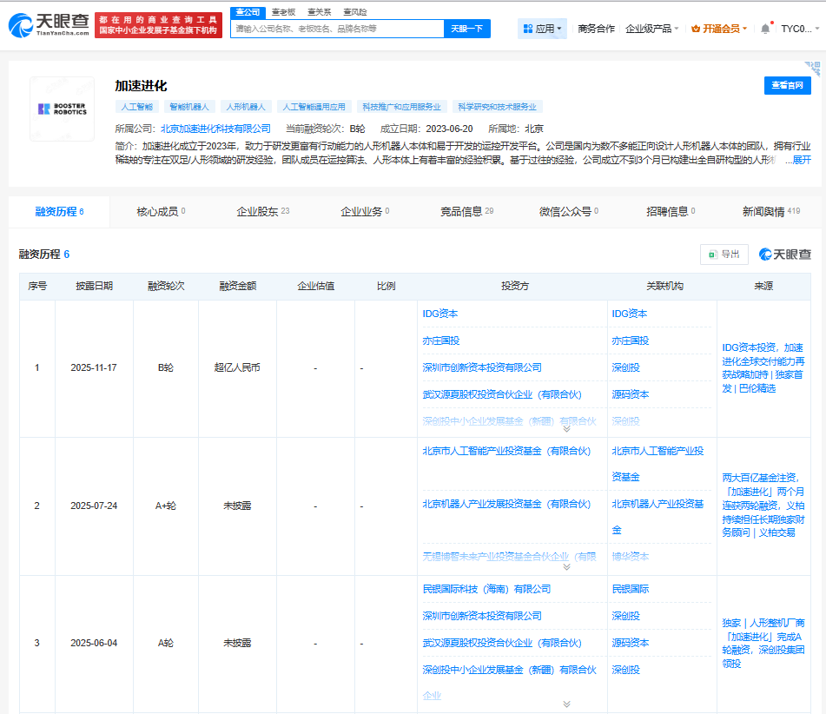Click the 查看官网 button
The width and height of the screenshot is (826, 714).
[788, 85]
